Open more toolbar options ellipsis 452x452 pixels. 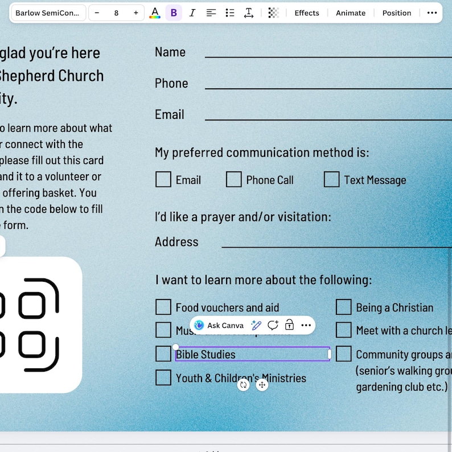click(x=432, y=13)
